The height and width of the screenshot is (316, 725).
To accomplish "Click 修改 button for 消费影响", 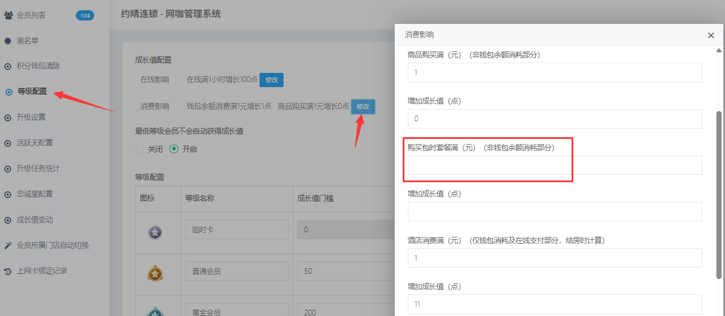I will tap(363, 106).
